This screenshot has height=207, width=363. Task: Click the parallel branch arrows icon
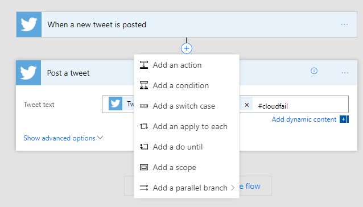(144, 188)
